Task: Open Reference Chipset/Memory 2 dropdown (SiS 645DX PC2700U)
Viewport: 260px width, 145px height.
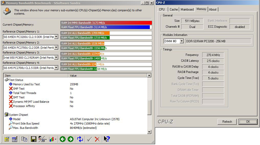Action: tap(56, 47)
